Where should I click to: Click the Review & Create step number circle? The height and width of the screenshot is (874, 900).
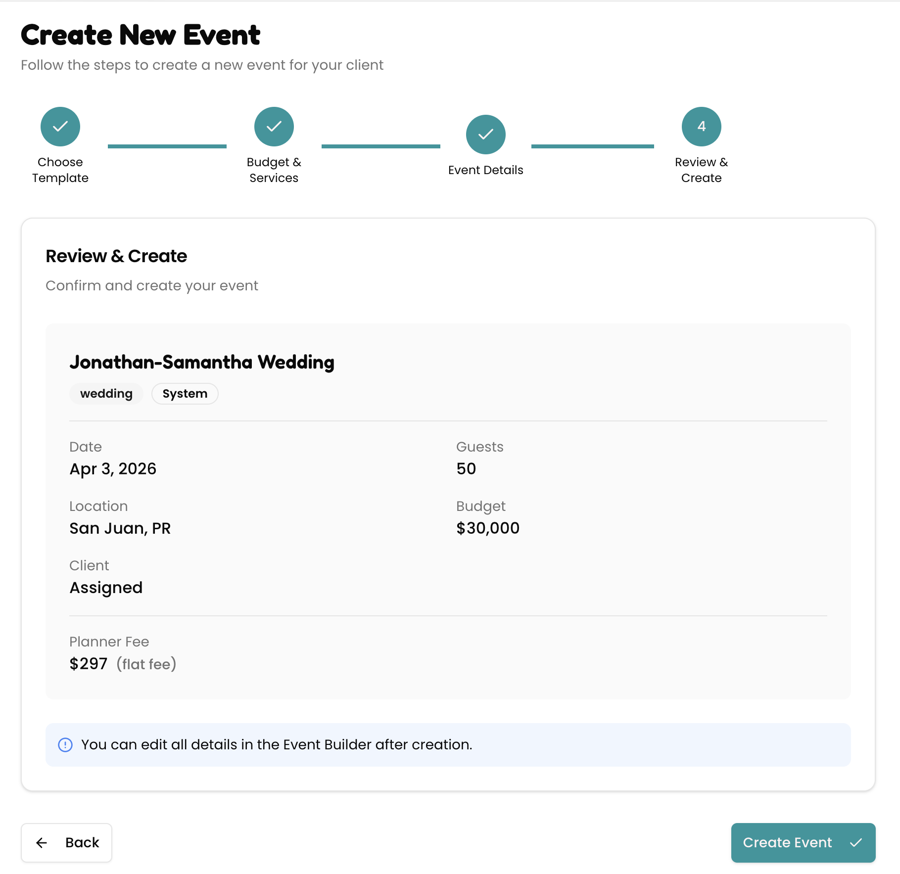(x=701, y=127)
